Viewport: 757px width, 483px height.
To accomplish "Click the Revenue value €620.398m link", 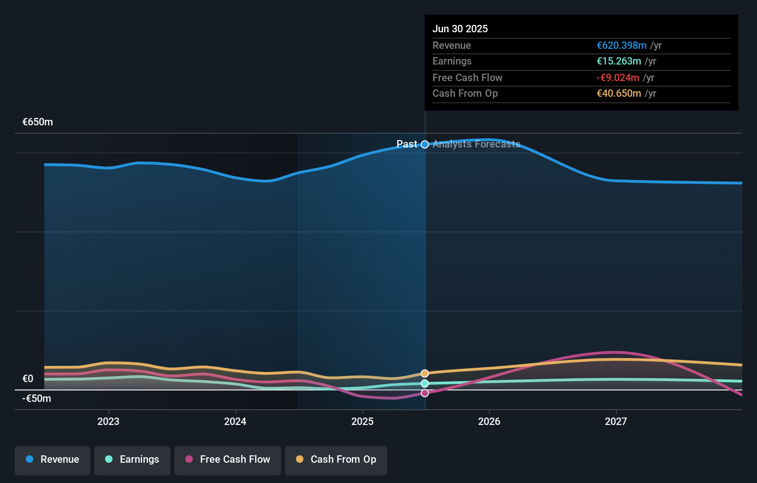I will (x=621, y=46).
